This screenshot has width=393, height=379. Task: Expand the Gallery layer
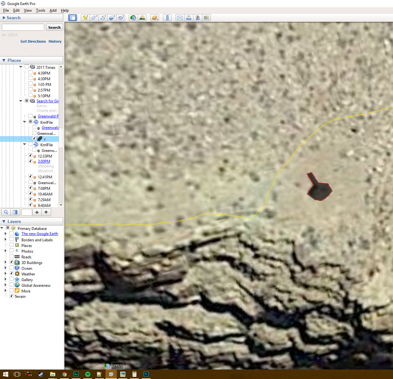5,279
